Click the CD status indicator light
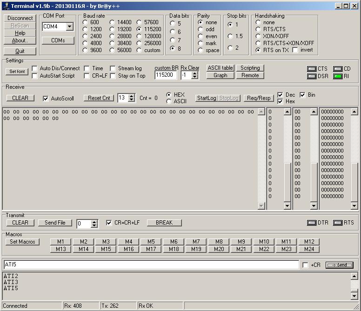 [x=338, y=69]
